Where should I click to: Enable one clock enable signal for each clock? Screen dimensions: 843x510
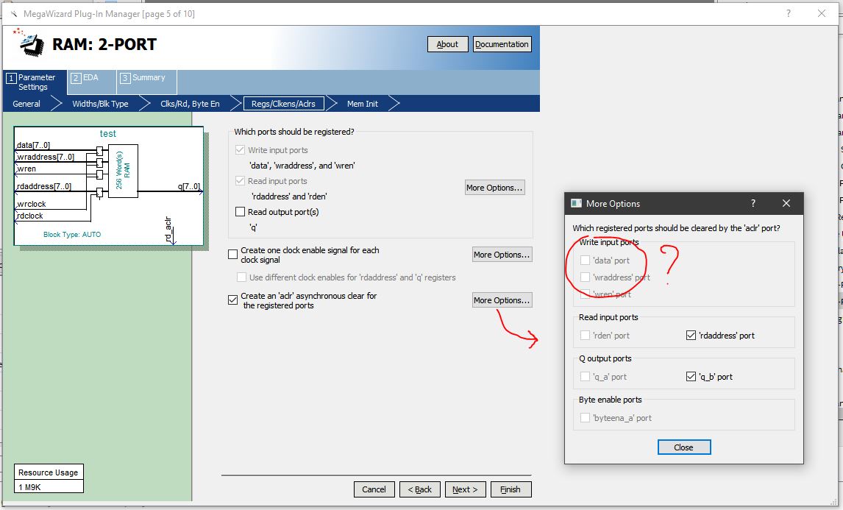tap(232, 255)
